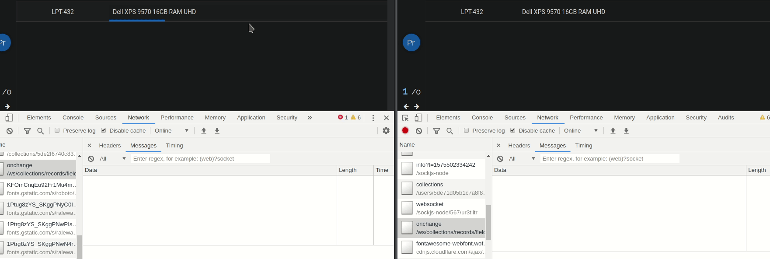This screenshot has height=259, width=770.
Task: Open Console tab in left DevTools
Action: pos(73,117)
